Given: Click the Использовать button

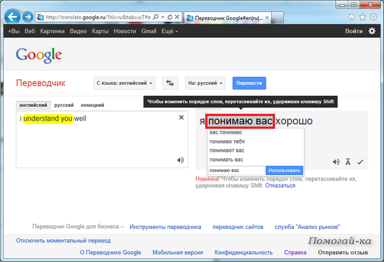Looking at the screenshot, I should click(x=284, y=170).
